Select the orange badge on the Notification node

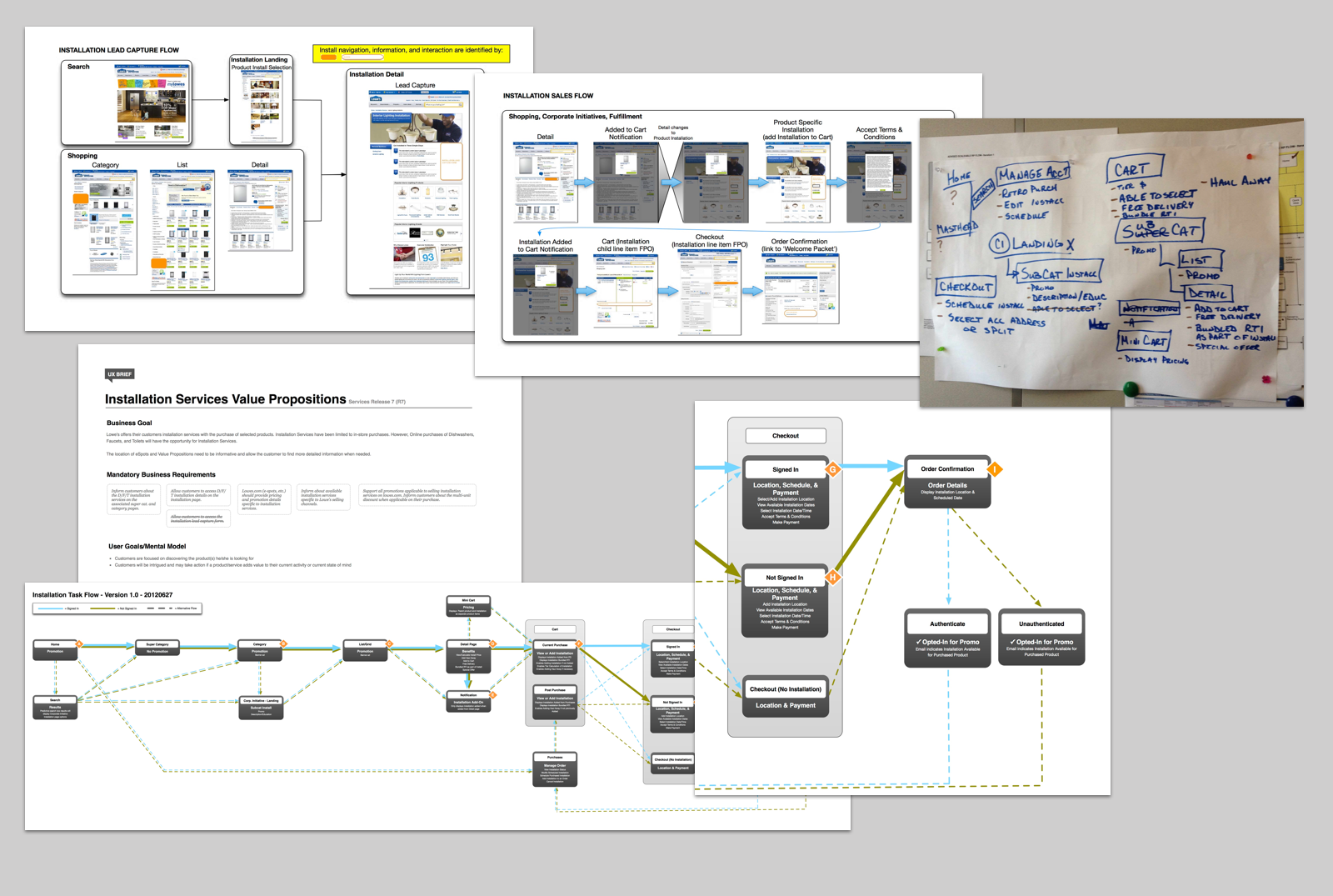tap(492, 695)
